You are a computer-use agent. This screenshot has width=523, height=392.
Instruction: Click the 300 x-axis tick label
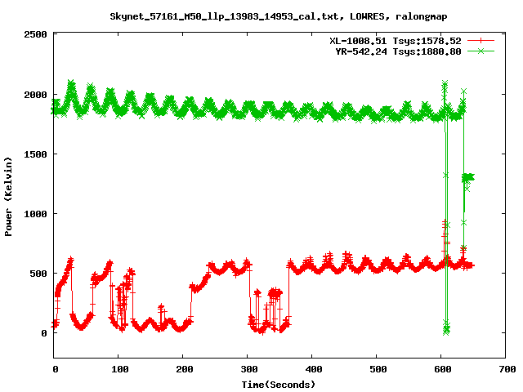(x=249, y=369)
